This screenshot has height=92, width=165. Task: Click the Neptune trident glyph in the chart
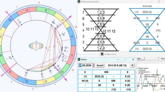point(66,48)
